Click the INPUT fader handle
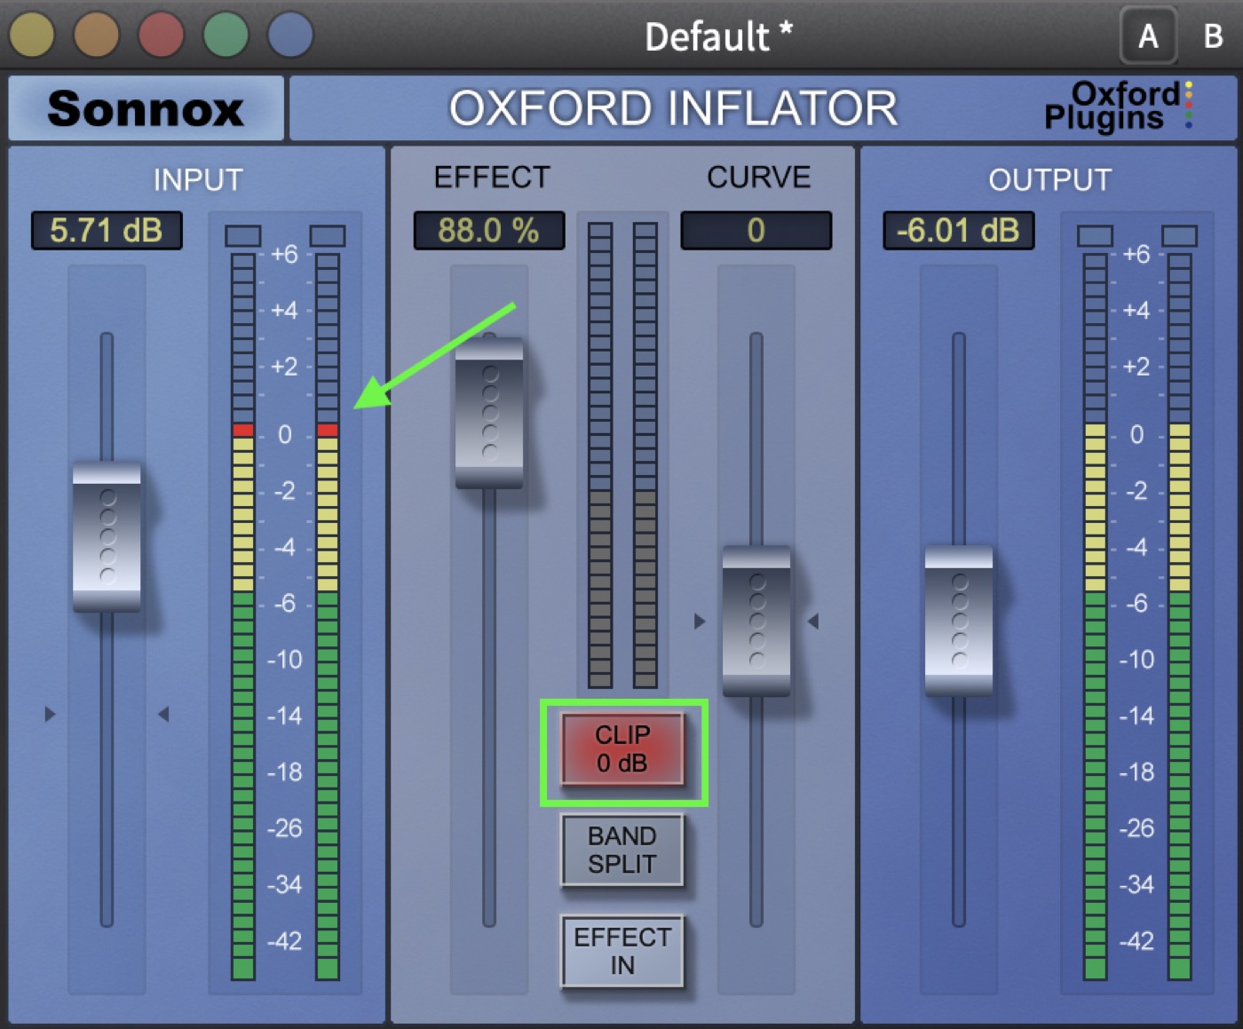This screenshot has height=1029, width=1243. (x=107, y=536)
